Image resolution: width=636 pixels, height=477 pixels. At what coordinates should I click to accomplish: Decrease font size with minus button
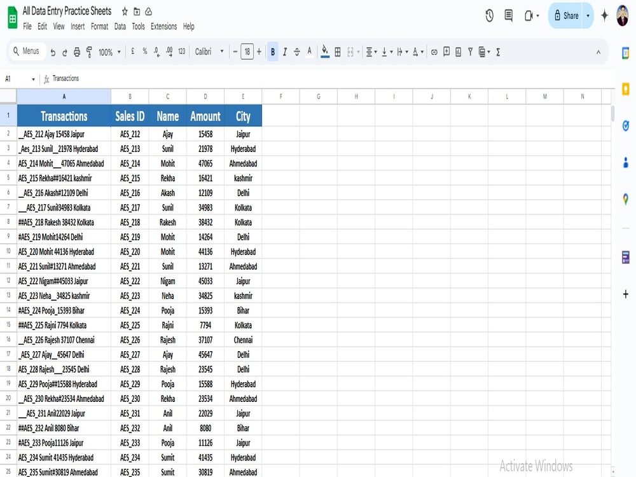(x=235, y=52)
